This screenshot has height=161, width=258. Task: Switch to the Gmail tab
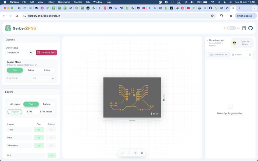[25, 8]
